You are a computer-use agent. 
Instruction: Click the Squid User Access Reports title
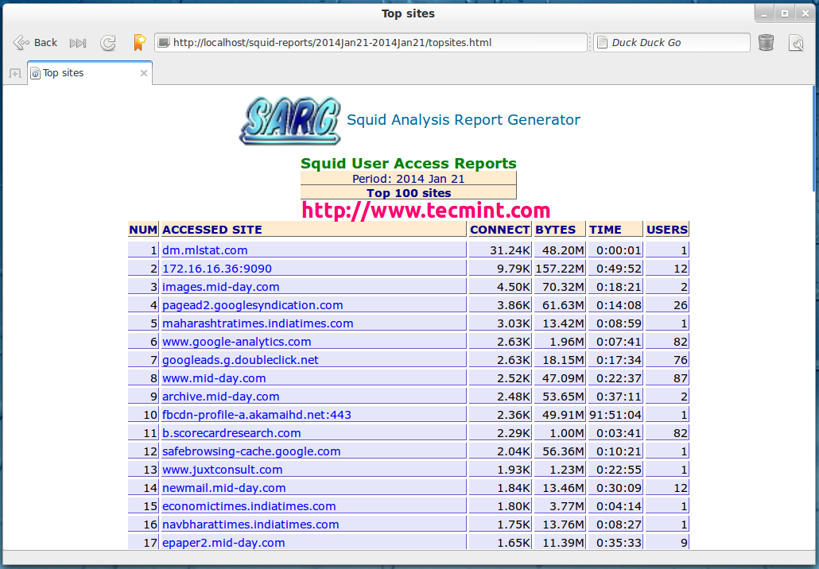click(x=409, y=164)
